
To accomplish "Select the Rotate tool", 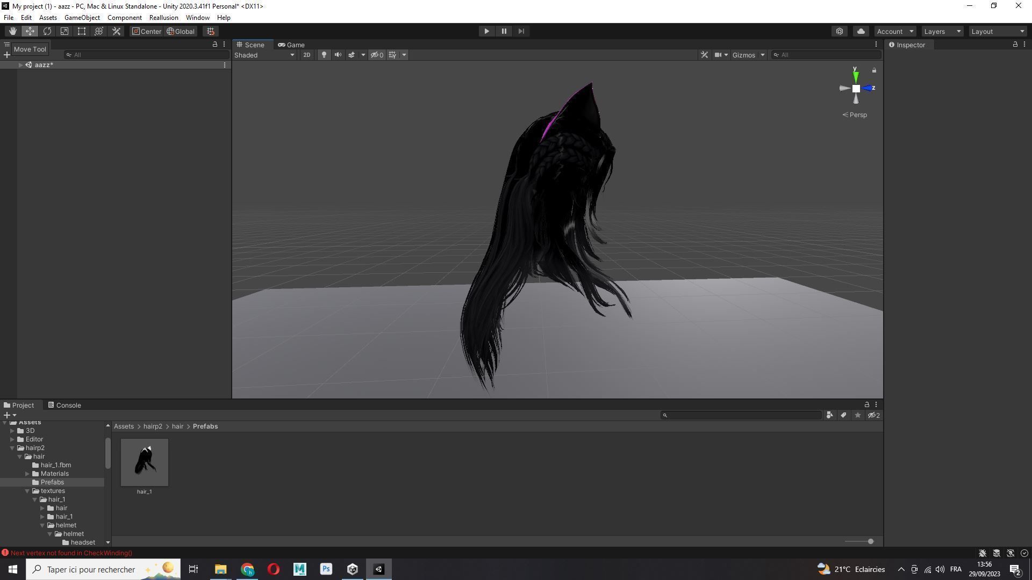I will [x=47, y=31].
